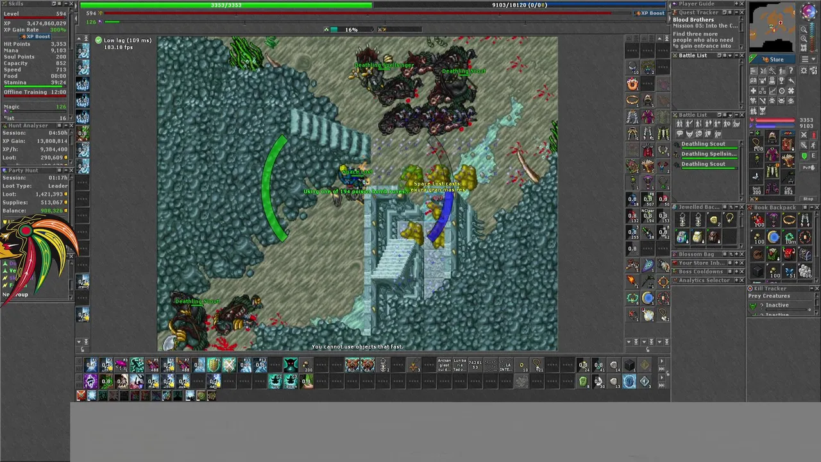Click the Kill Tracker panel title
Viewport: 821px width, 462px height.
pyautogui.click(x=770, y=289)
